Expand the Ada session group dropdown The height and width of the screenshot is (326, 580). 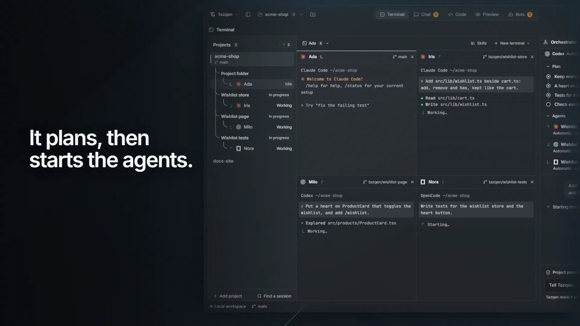pos(327,43)
